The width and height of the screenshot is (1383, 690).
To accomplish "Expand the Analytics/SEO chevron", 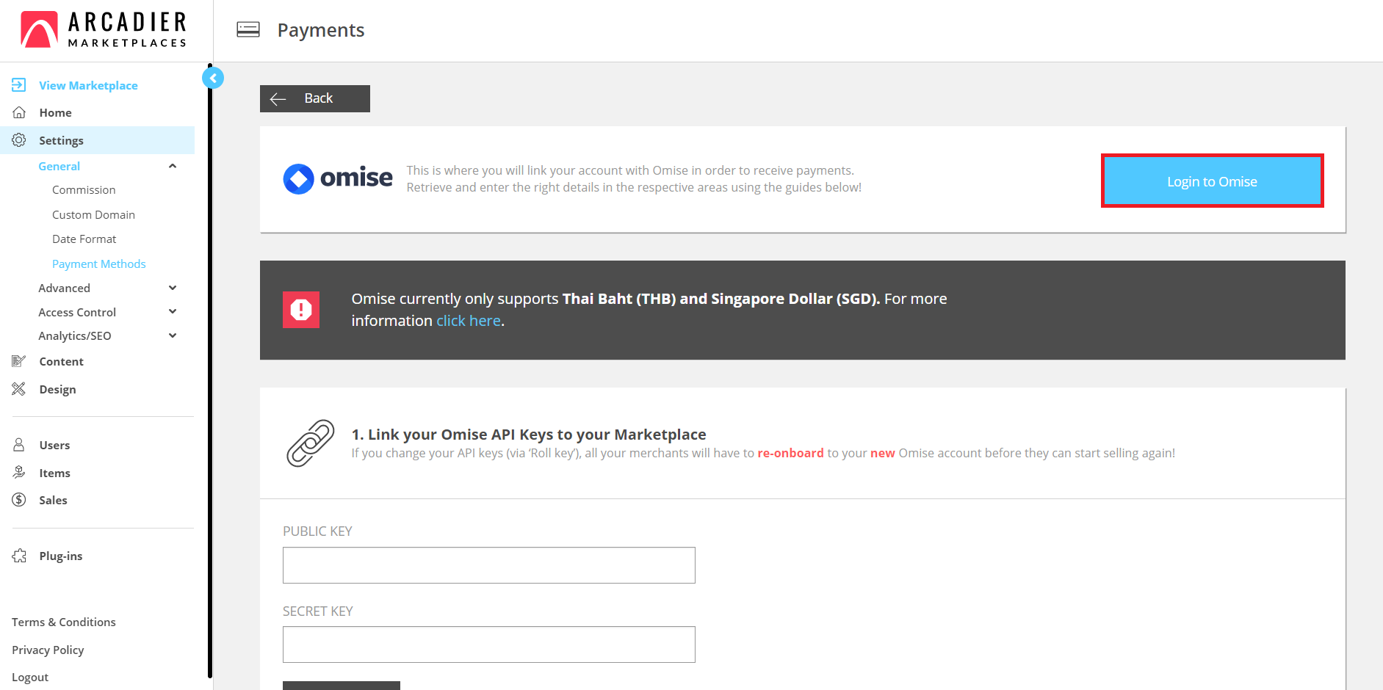I will click(x=173, y=335).
